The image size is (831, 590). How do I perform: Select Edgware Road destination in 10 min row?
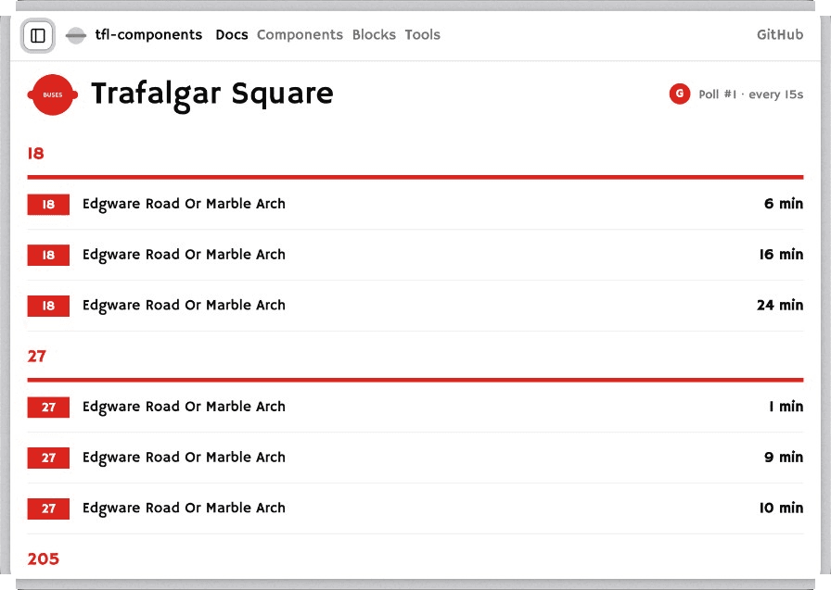click(184, 508)
